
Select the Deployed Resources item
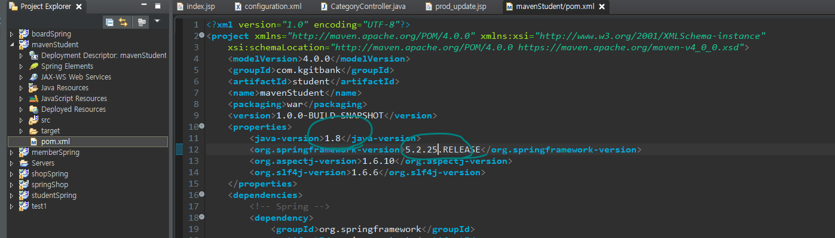74,109
